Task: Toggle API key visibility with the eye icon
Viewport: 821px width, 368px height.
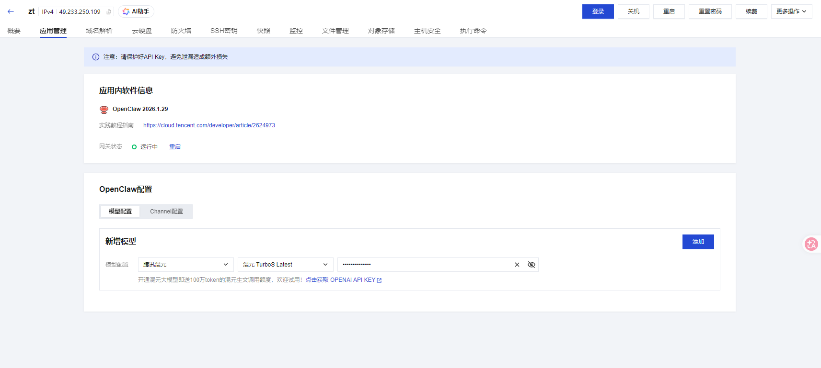Action: click(532, 265)
